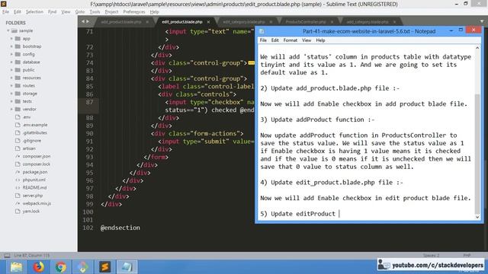This screenshot has height=274, width=488.
Task: Expand the tests folder
Action: 11,101
